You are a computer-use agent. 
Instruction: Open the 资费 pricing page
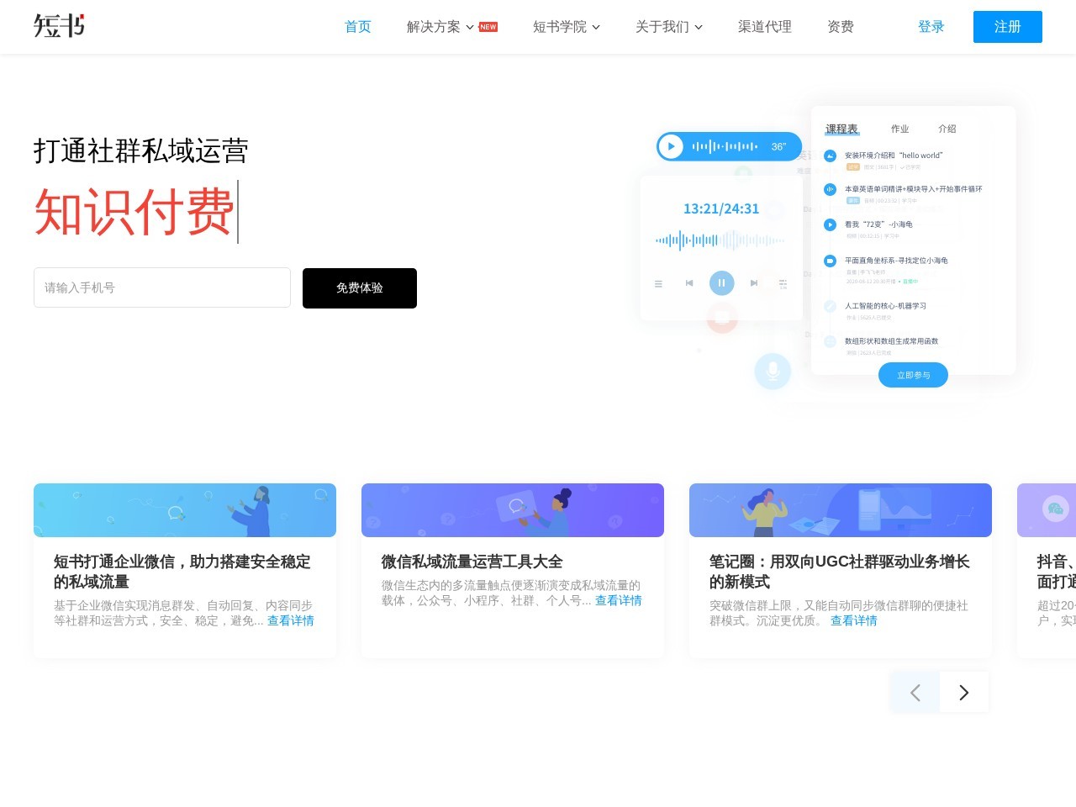[x=841, y=27]
